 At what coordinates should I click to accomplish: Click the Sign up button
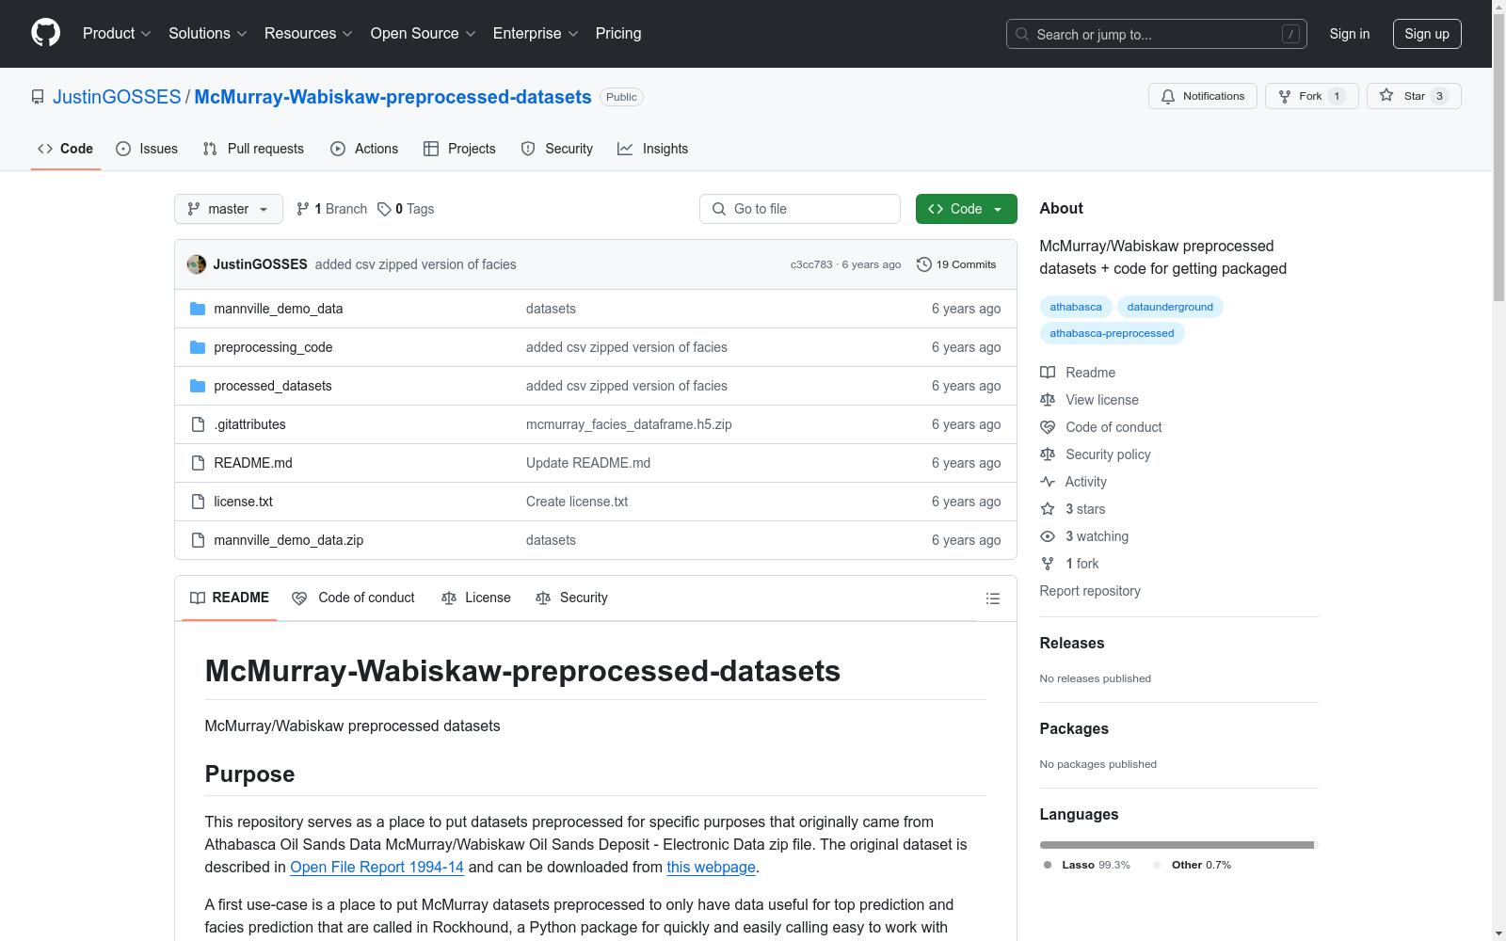pos(1427,34)
